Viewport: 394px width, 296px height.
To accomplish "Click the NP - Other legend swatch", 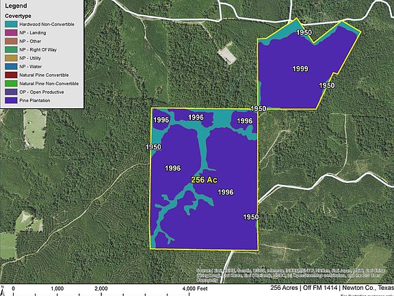I will [x=11, y=41].
